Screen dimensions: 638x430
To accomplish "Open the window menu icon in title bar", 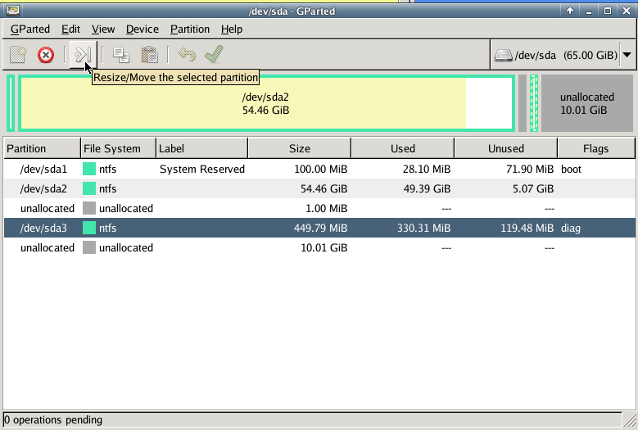I will 11,10.
